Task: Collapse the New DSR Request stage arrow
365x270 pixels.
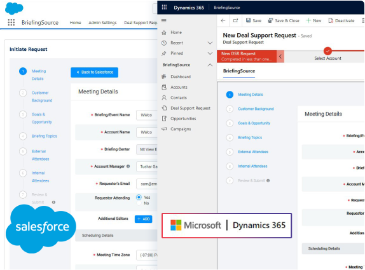Action: pos(280,57)
